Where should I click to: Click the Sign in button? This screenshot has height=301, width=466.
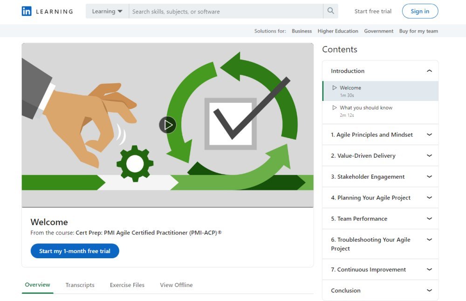tap(420, 11)
